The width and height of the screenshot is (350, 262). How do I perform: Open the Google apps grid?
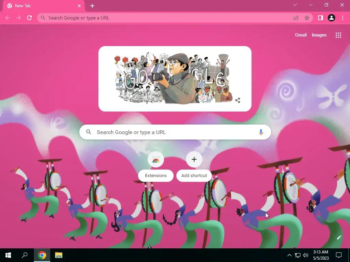tap(338, 35)
